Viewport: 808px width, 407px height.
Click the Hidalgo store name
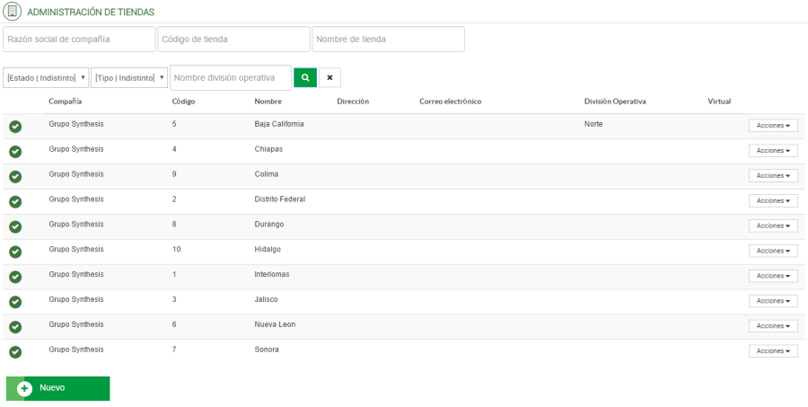pos(268,249)
